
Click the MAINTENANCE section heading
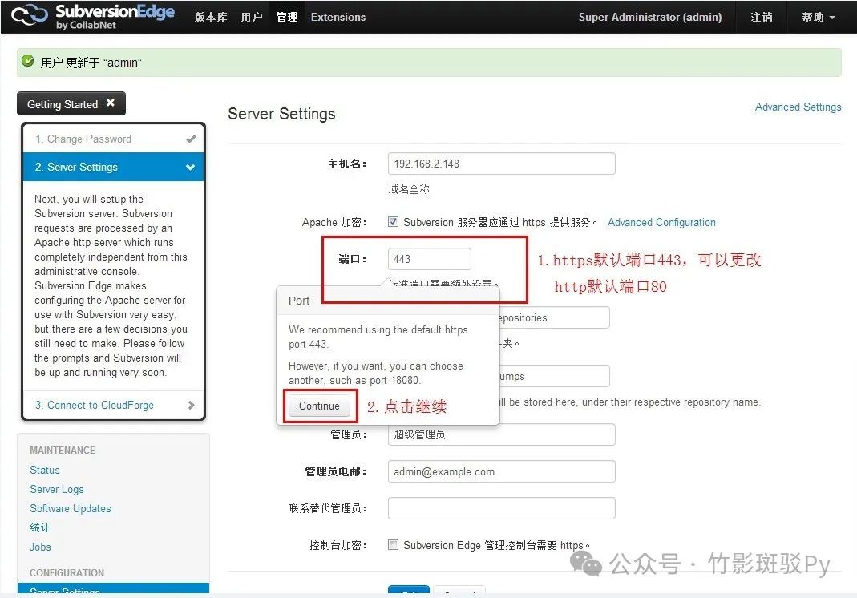click(x=63, y=451)
